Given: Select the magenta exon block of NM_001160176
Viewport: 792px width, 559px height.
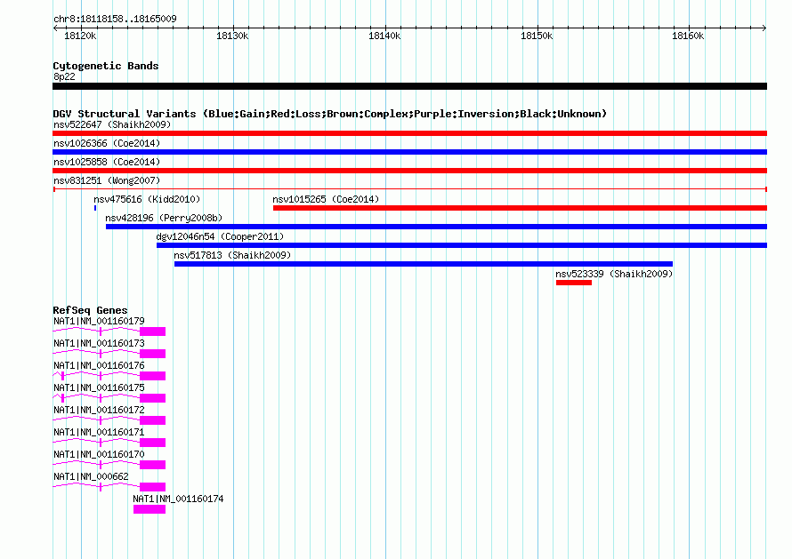Looking at the screenshot, I should (x=152, y=376).
